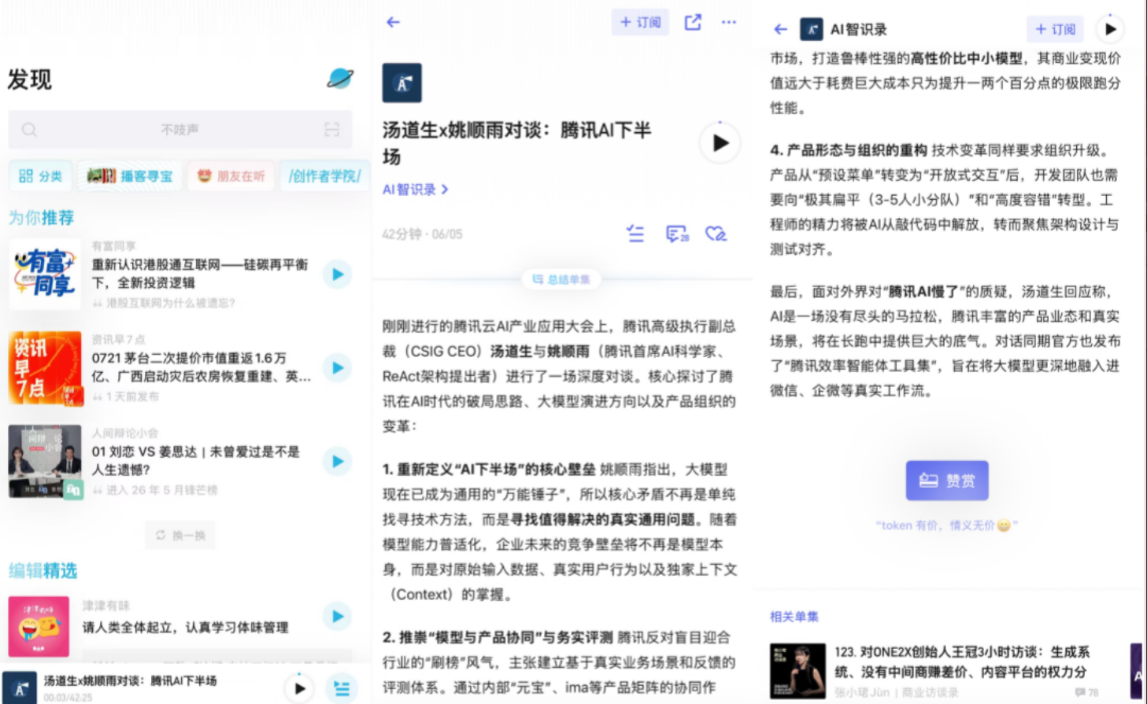Refresh recommendations with 换一换

pos(180,535)
